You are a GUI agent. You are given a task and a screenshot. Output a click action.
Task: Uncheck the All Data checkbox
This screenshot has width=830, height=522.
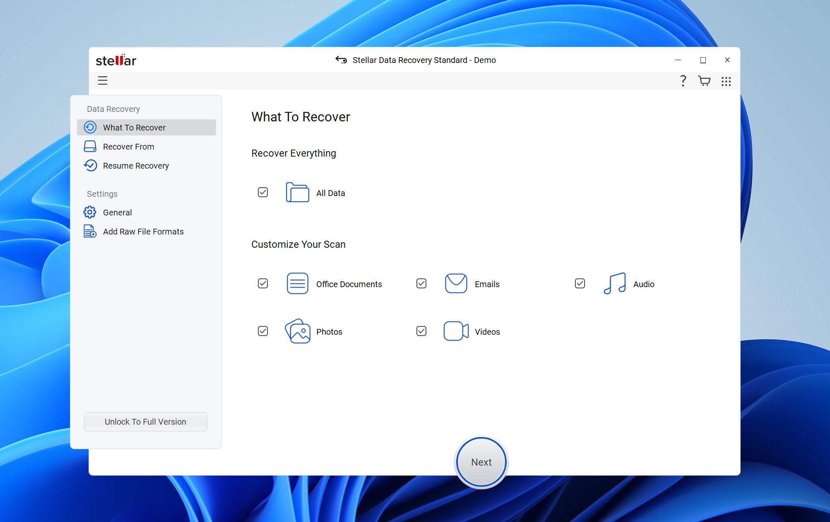(x=263, y=192)
